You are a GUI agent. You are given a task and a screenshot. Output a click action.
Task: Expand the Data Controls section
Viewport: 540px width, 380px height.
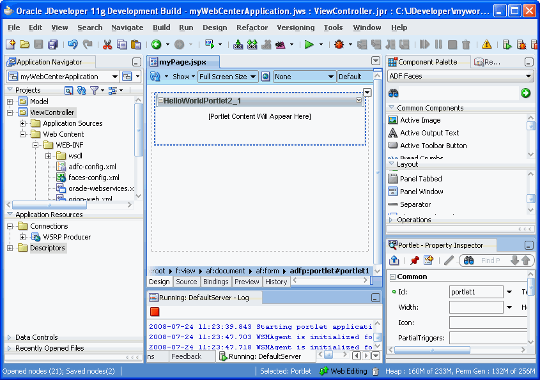(x=10, y=337)
